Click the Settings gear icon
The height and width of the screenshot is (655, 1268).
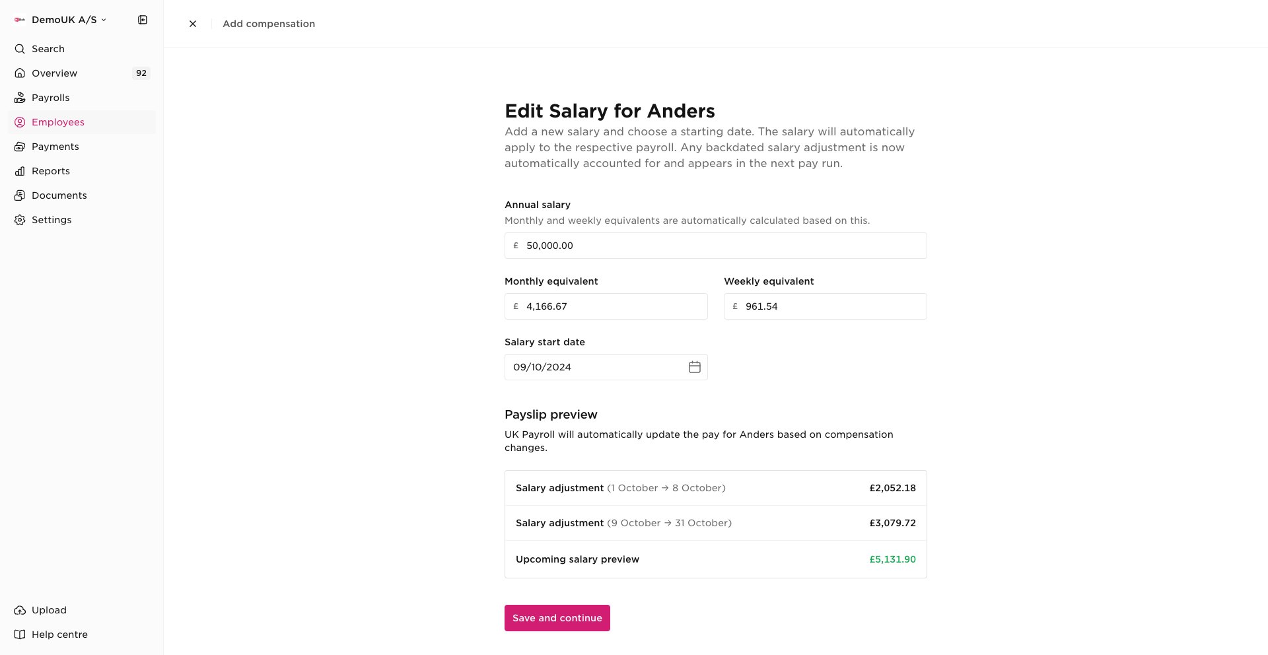tap(20, 220)
